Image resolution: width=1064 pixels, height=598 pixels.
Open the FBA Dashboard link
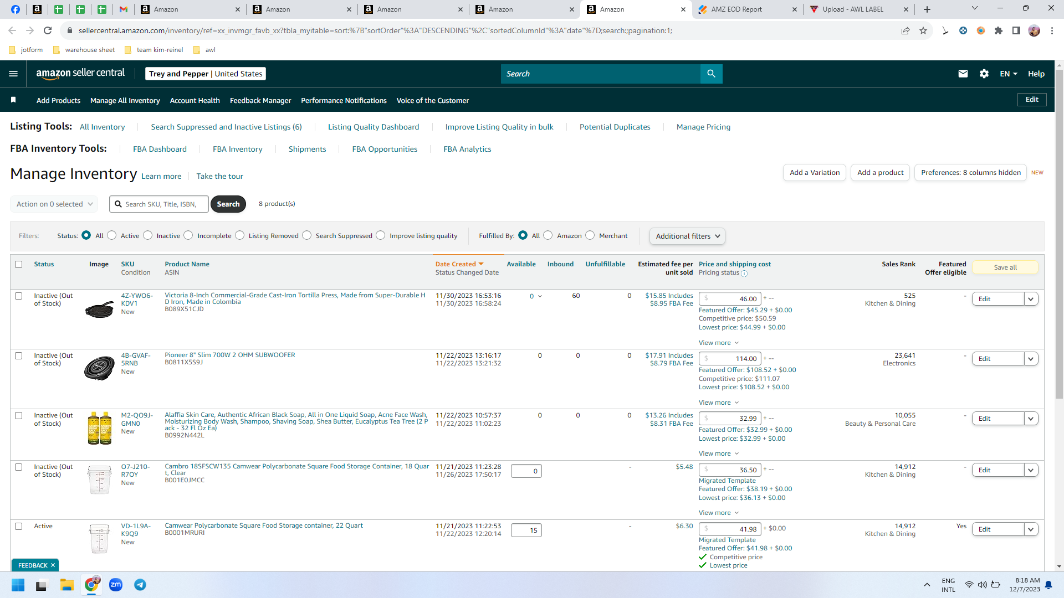(160, 149)
